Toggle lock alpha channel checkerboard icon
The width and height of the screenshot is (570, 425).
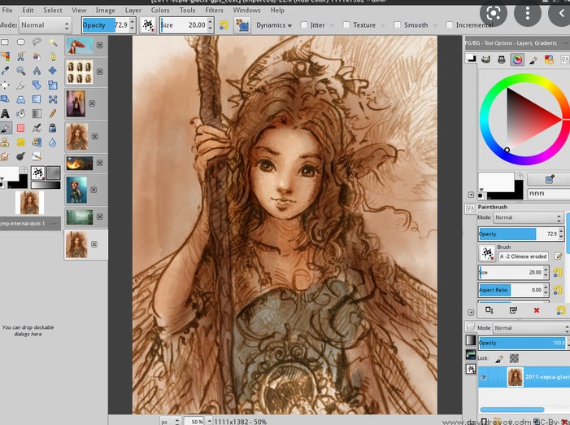514,359
